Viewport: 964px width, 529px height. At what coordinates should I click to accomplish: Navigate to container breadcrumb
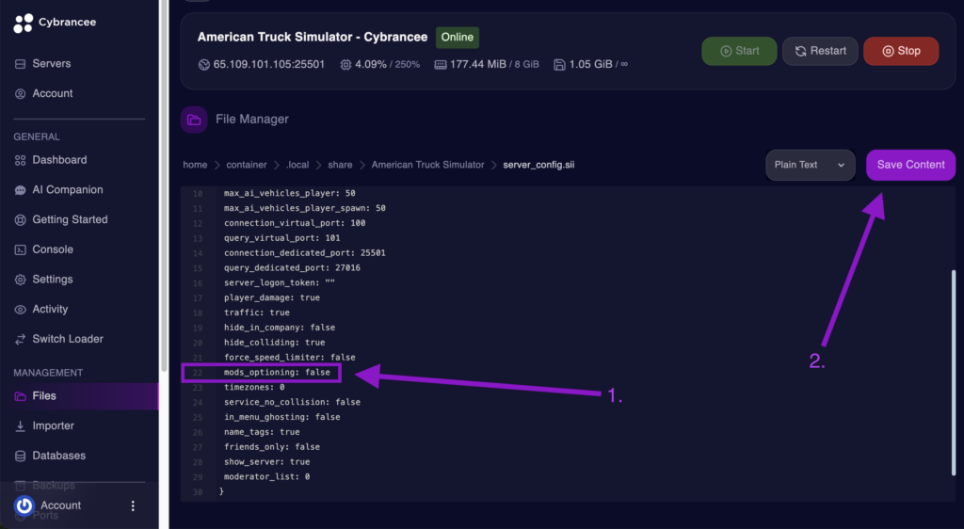pos(247,165)
